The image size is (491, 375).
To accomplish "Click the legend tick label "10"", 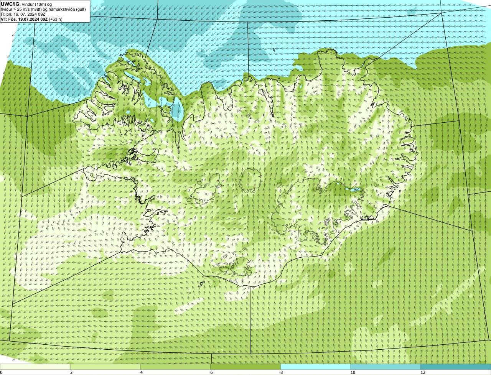I will [x=353, y=372].
